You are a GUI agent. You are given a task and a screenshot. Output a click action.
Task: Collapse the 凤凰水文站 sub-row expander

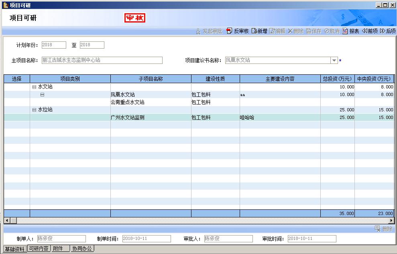click(42, 95)
